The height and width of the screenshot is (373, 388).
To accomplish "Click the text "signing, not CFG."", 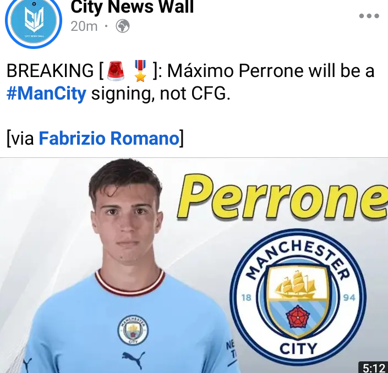I will click(x=161, y=94).
